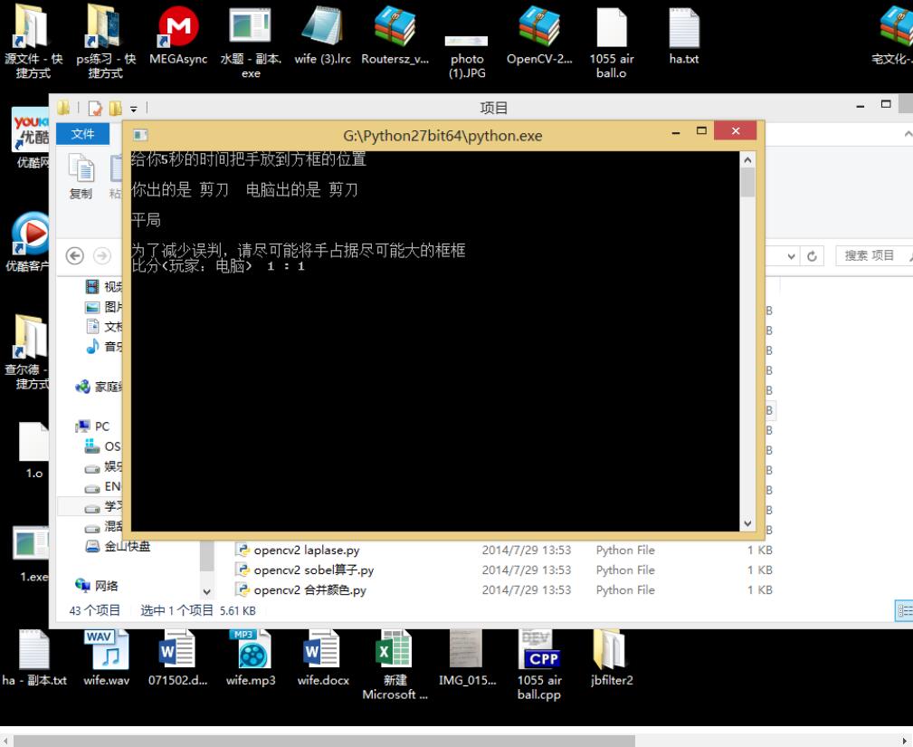Open the 文件 ribbon tab

[82, 134]
